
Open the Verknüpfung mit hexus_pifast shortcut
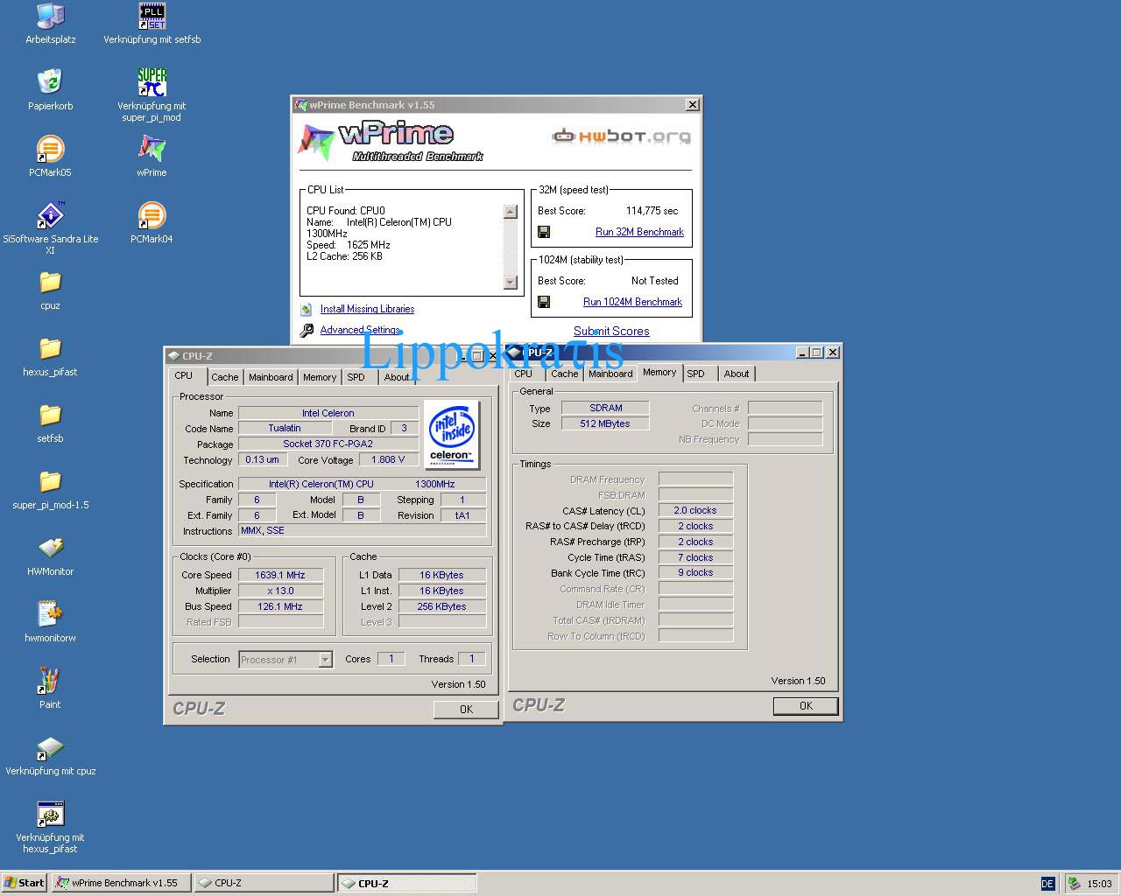click(50, 814)
